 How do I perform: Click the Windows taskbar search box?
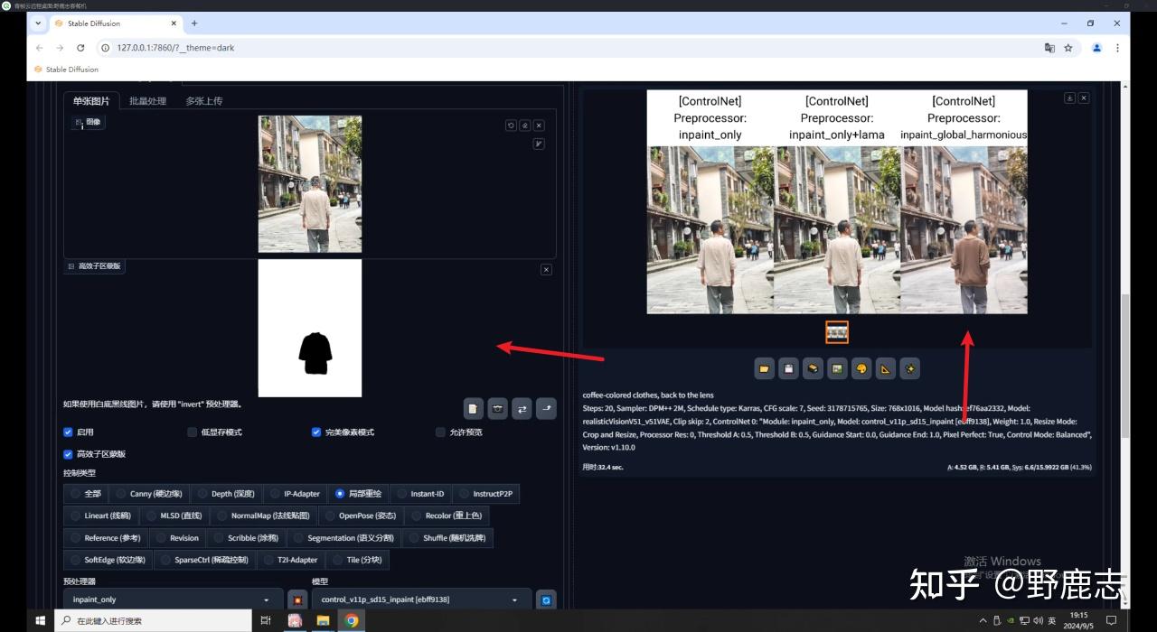[x=154, y=621]
